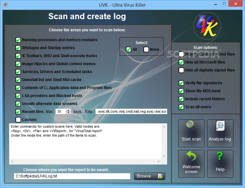The image size is (245, 188).
Task: Toggle Unsafe alternate data streams checkbox
Action: pyautogui.click(x=18, y=104)
